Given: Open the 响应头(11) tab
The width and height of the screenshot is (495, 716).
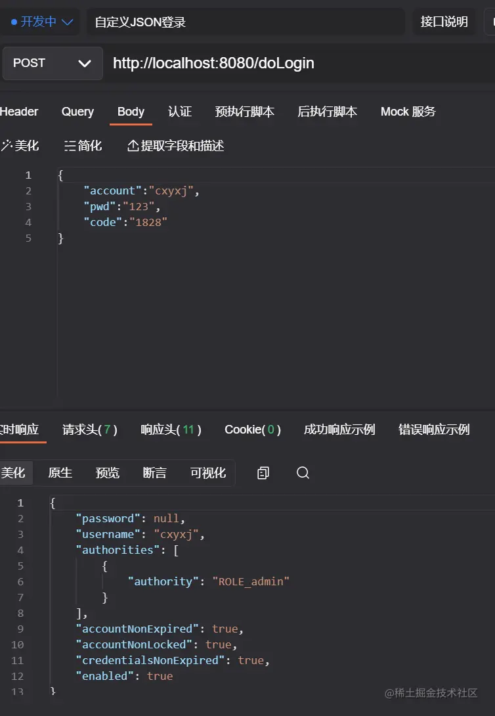Looking at the screenshot, I should (171, 429).
